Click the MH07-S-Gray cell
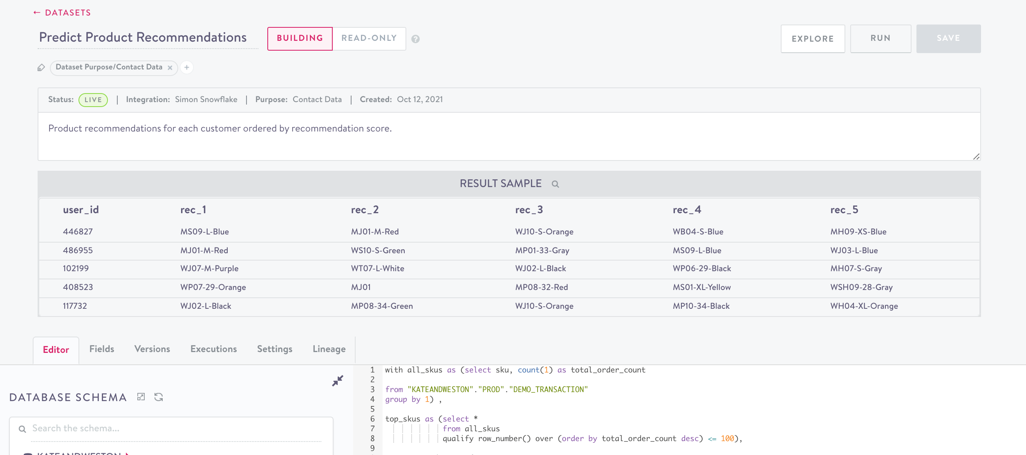Screen dimensions: 1026x455 [856, 268]
